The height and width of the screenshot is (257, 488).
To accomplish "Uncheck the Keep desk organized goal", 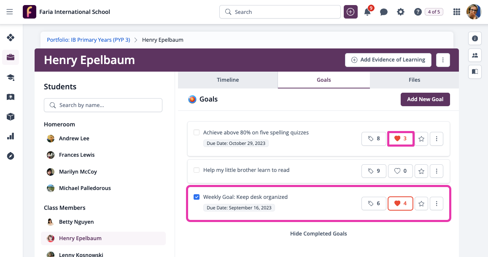I will [197, 197].
